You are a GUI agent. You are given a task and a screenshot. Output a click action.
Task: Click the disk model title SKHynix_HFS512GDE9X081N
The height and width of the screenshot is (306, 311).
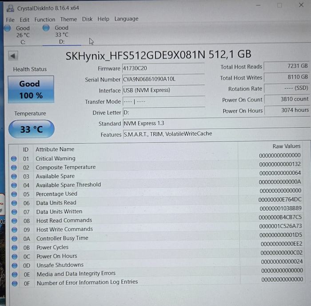click(x=135, y=55)
